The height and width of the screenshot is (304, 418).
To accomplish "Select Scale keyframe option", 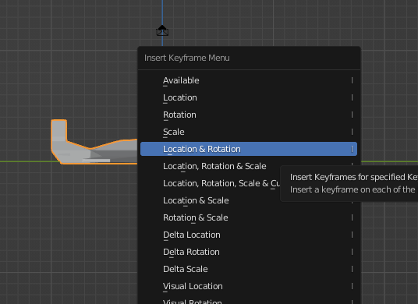I will point(249,132).
